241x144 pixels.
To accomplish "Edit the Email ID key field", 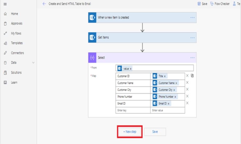I will click(x=133, y=103).
